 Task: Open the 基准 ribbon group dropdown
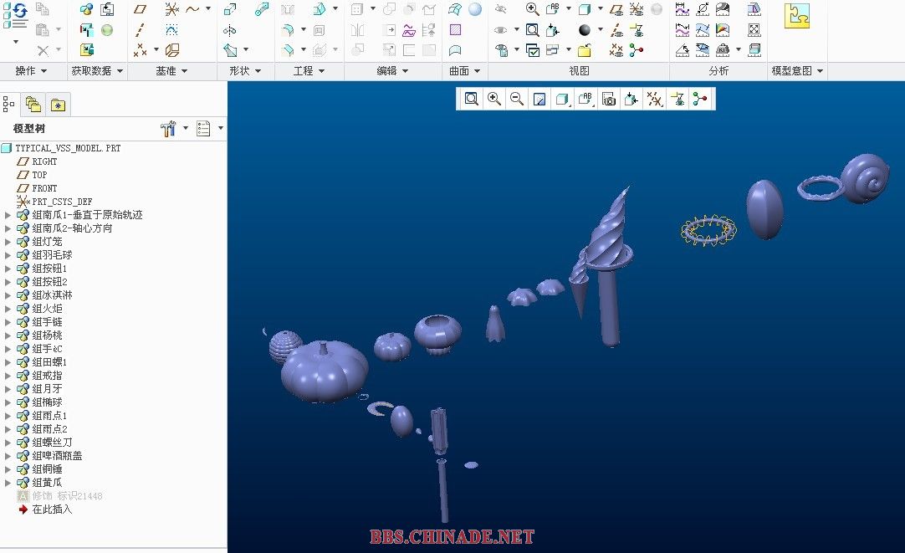[x=171, y=71]
